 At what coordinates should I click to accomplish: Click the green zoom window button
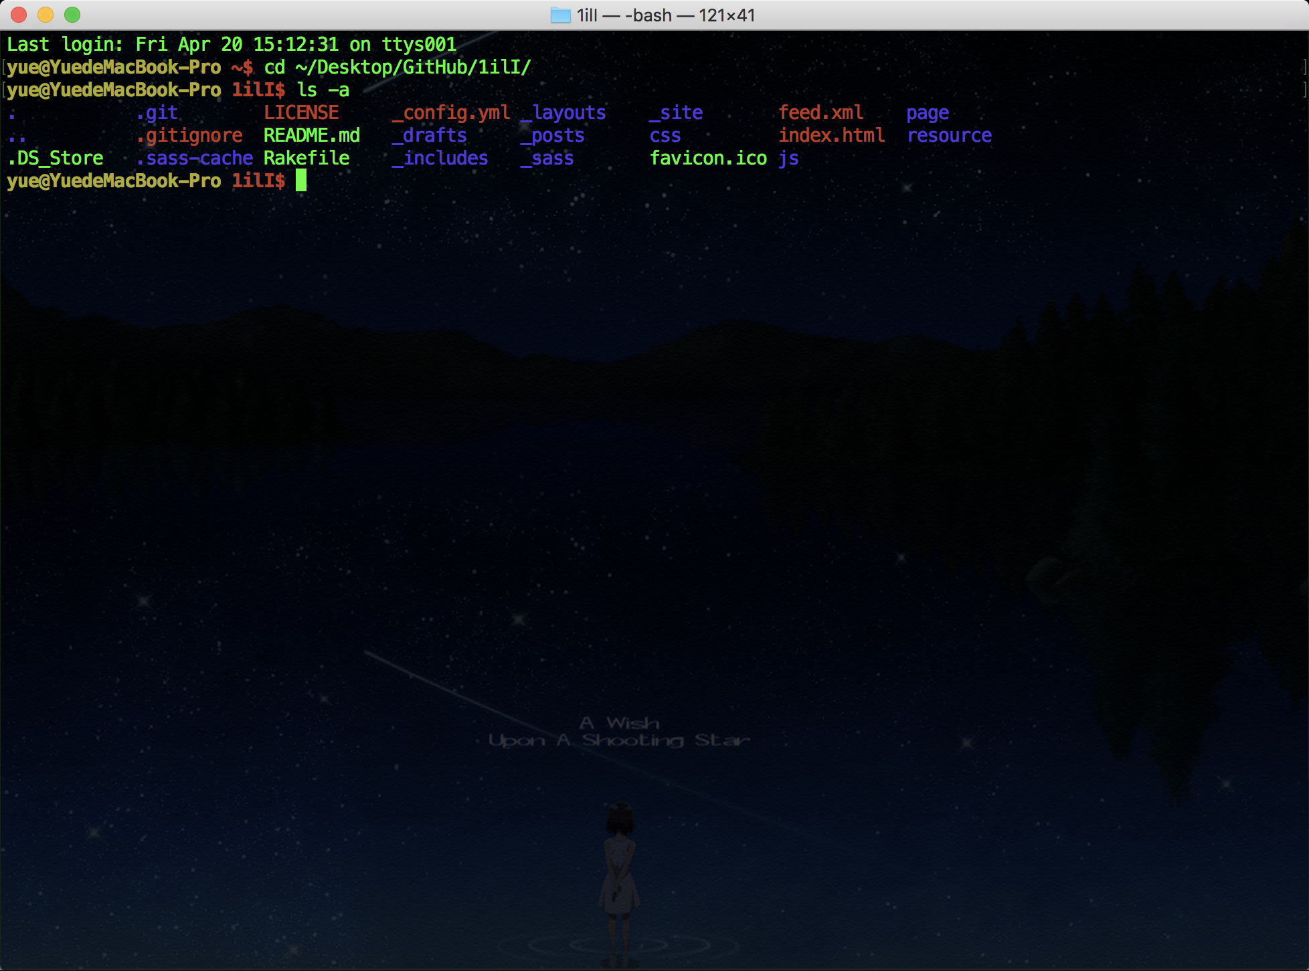coord(72,14)
